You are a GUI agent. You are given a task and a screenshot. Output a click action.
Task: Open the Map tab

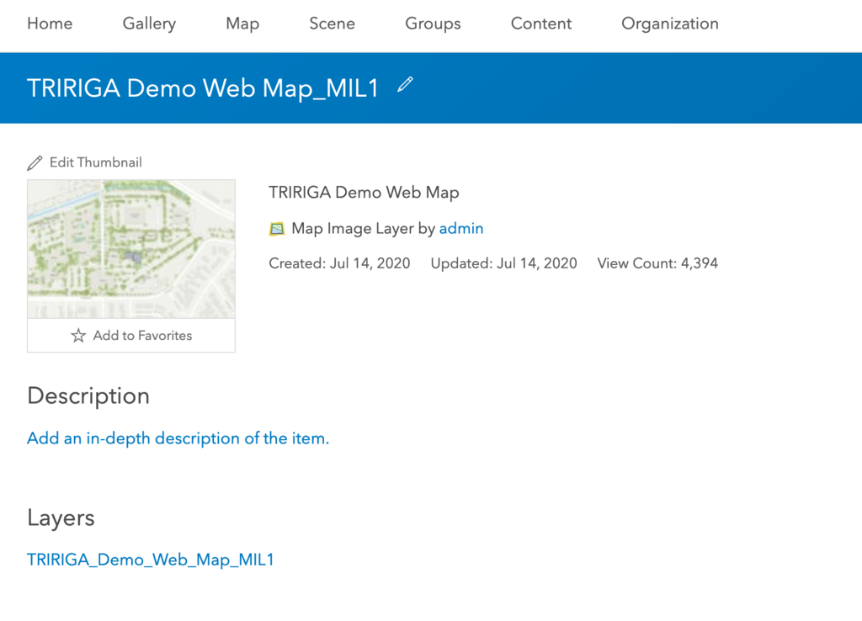click(242, 24)
